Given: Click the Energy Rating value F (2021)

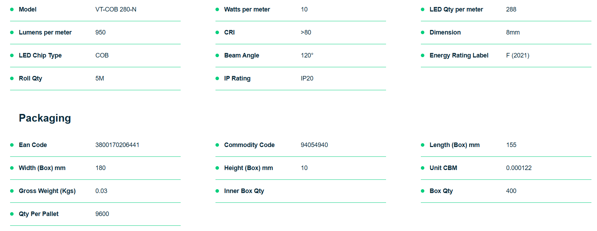Looking at the screenshot, I should pos(517,55).
